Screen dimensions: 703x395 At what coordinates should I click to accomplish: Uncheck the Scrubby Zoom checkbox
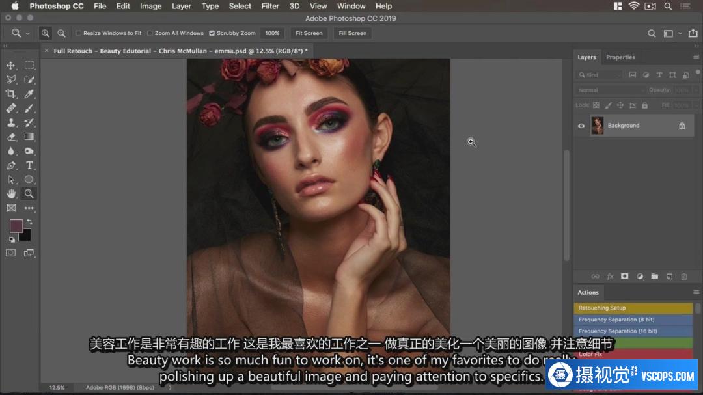[x=212, y=33]
